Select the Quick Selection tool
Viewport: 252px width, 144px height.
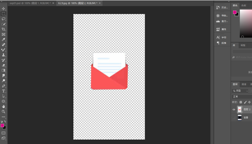tap(3, 24)
